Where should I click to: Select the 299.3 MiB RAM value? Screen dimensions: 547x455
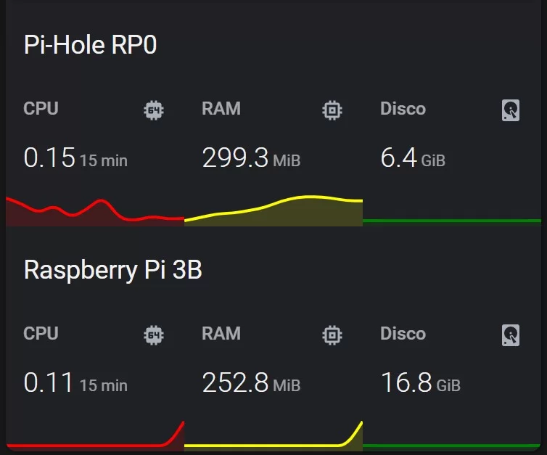pyautogui.click(x=236, y=158)
